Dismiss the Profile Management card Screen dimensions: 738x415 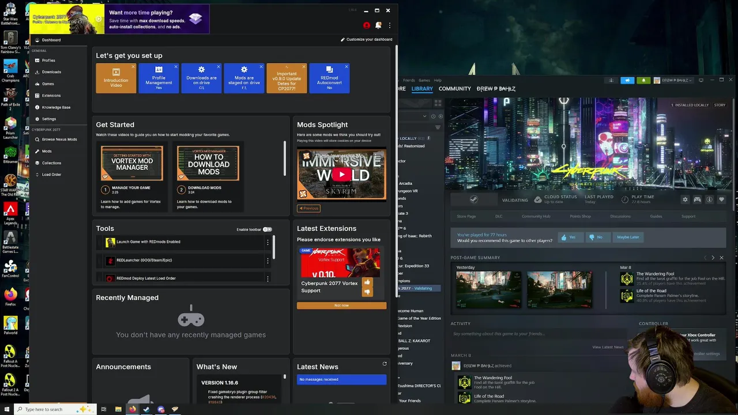(176, 67)
